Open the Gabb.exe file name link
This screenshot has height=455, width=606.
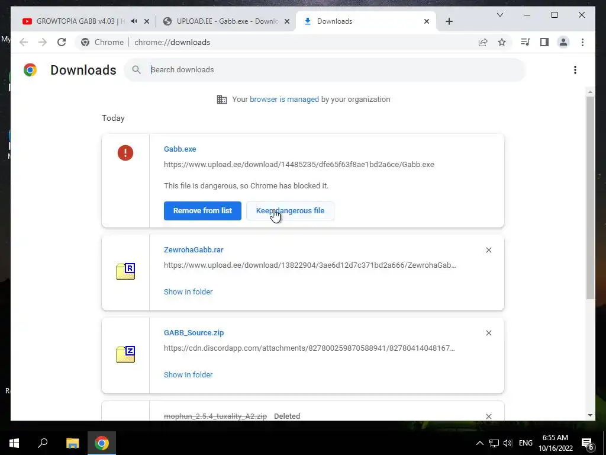(180, 149)
